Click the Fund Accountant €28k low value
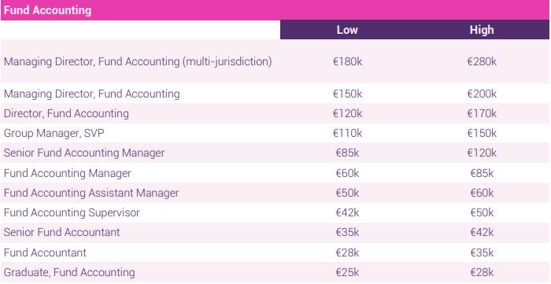The image size is (551, 284). pos(348,253)
